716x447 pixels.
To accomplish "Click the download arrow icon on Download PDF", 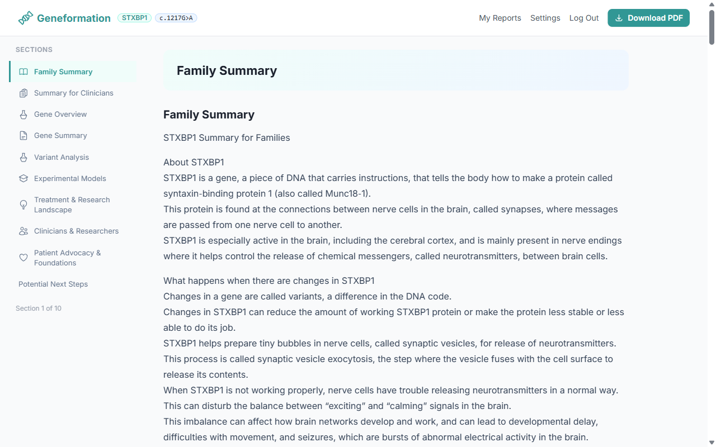I will (x=619, y=18).
